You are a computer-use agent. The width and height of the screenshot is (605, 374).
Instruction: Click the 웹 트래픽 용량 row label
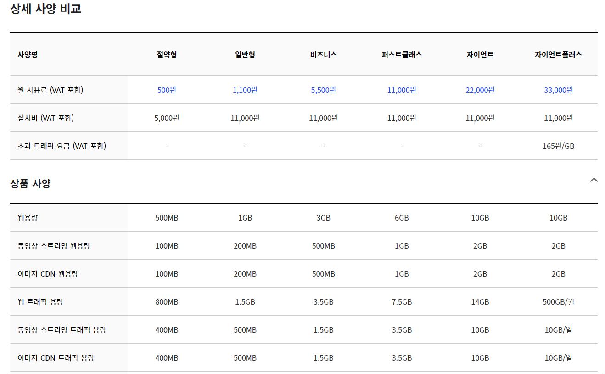pos(40,302)
